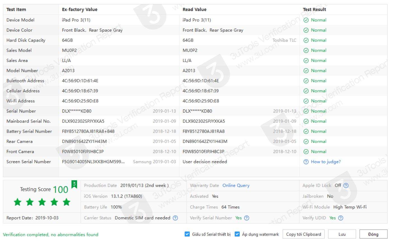This screenshot has height=241, width=393.
Task: Select the Screen Serial Number row
Action: 29,162
